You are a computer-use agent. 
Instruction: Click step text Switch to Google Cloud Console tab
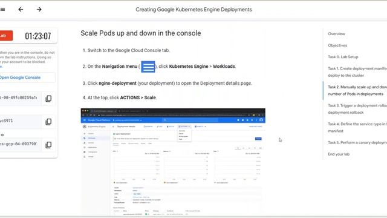point(129,50)
